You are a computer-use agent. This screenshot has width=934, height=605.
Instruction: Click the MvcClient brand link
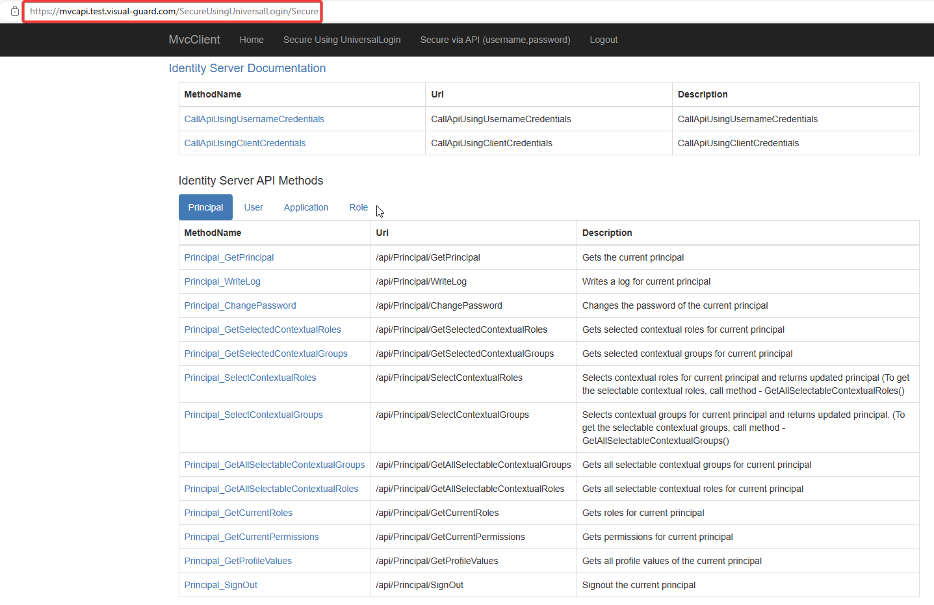pyautogui.click(x=194, y=40)
